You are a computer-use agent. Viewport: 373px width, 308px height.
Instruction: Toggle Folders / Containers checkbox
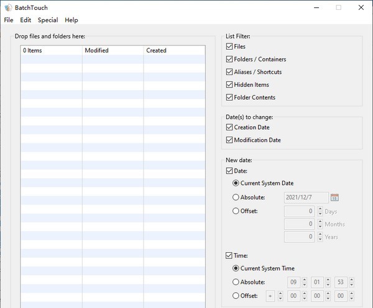tap(229, 59)
